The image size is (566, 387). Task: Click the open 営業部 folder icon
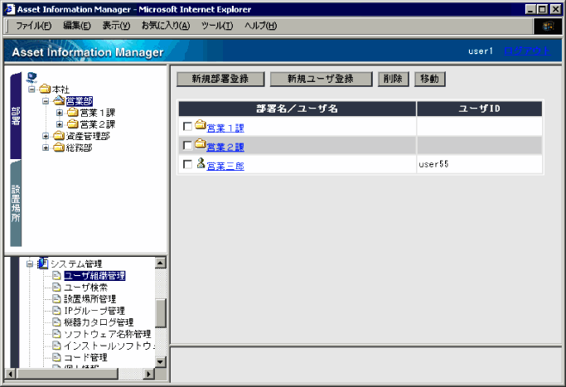point(59,100)
